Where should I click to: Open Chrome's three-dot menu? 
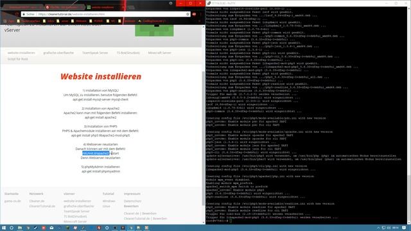(201, 14)
